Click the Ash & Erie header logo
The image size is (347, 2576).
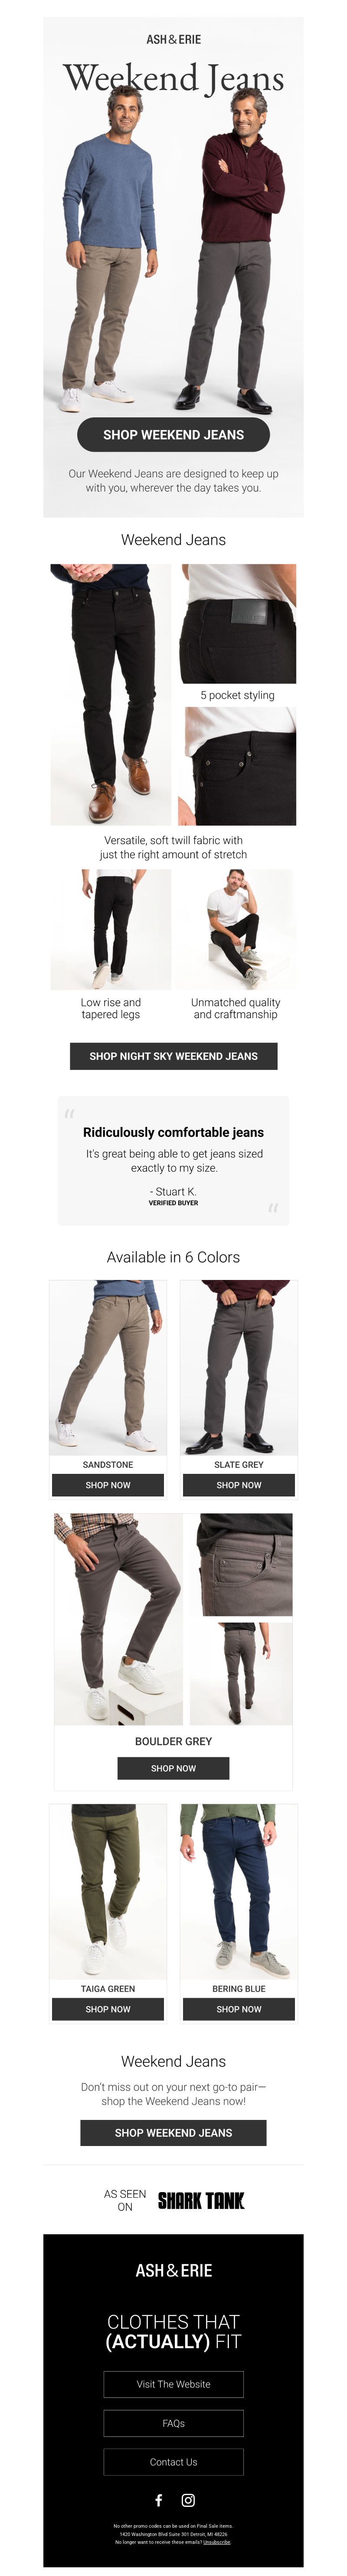point(173,39)
